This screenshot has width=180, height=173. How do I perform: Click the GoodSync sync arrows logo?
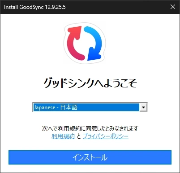coord(85,43)
